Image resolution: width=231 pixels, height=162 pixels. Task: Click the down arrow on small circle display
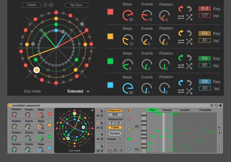[92, 110]
